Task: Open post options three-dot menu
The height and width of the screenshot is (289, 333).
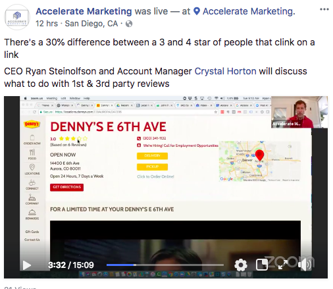Action: (324, 9)
